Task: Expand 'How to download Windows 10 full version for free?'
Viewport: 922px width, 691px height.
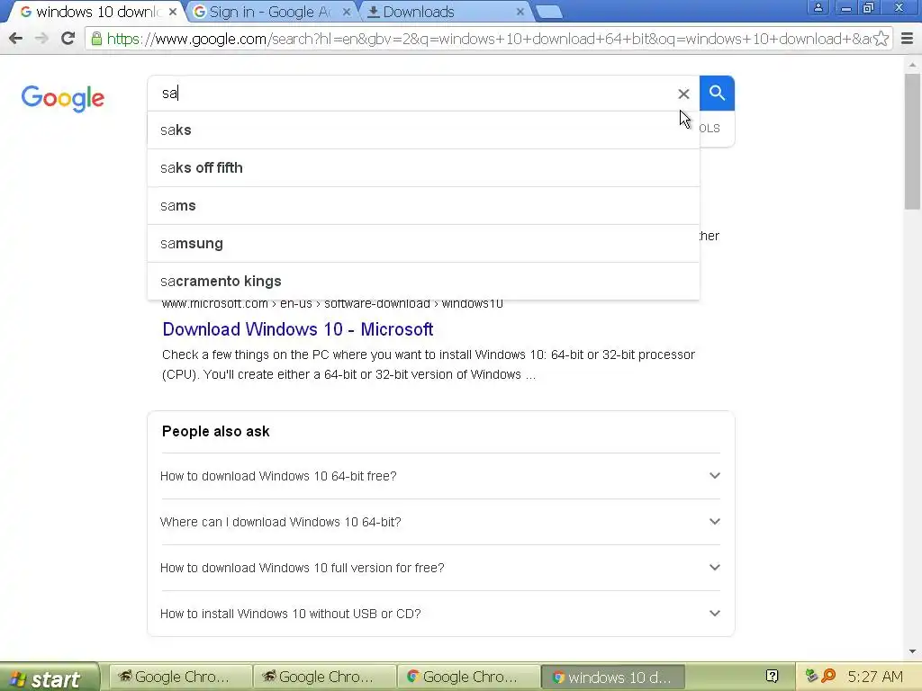Action: click(x=440, y=568)
